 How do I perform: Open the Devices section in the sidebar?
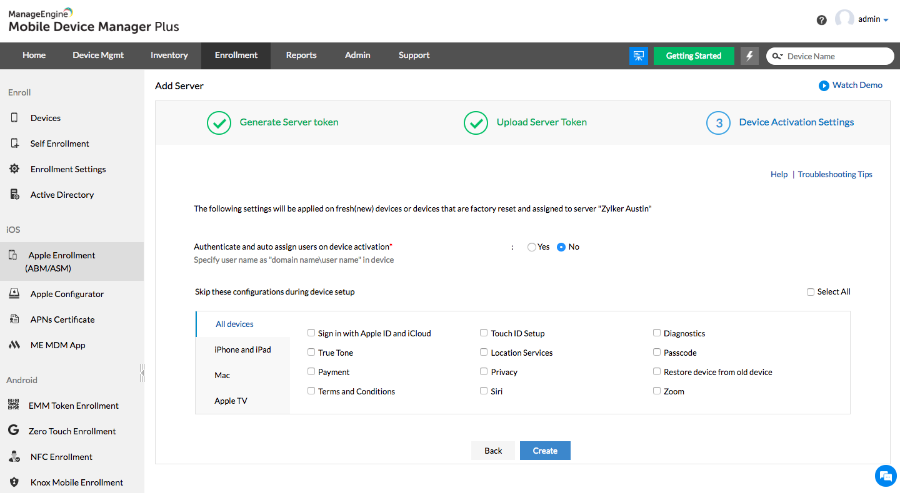[x=45, y=117]
